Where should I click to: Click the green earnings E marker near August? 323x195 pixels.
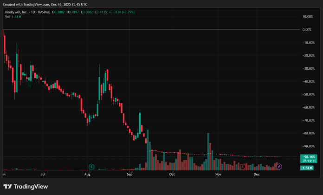click(x=91, y=166)
